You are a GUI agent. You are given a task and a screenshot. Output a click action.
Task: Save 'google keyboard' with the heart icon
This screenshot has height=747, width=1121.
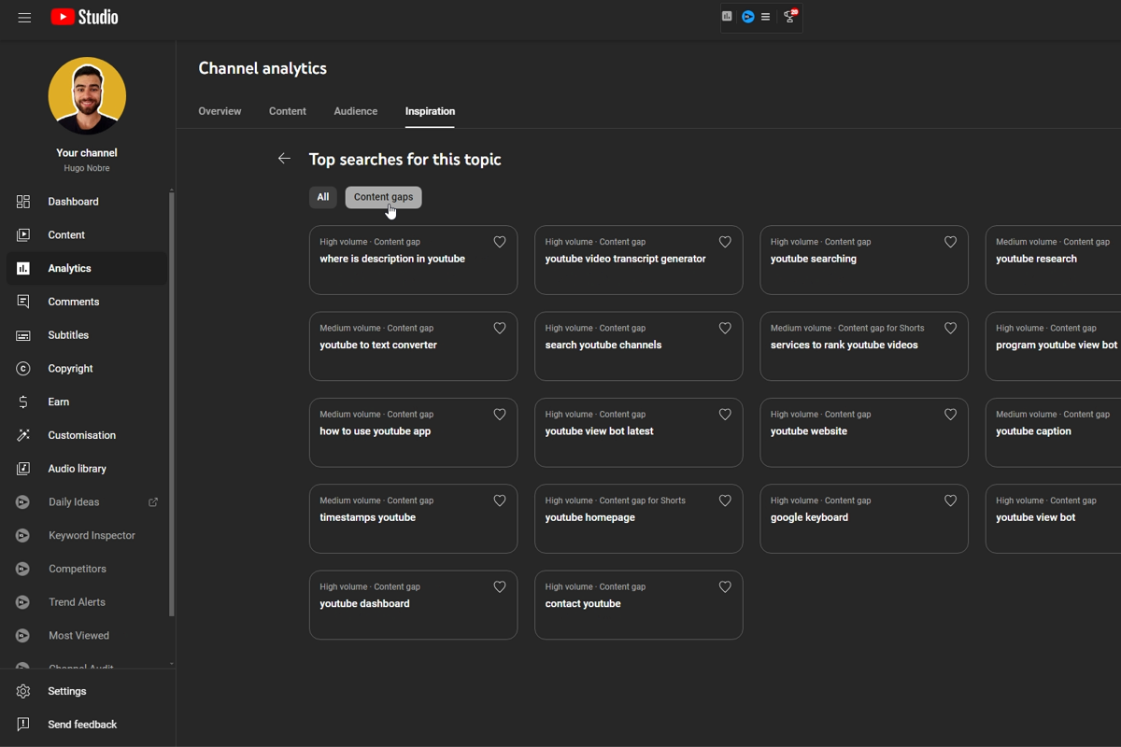[950, 500]
